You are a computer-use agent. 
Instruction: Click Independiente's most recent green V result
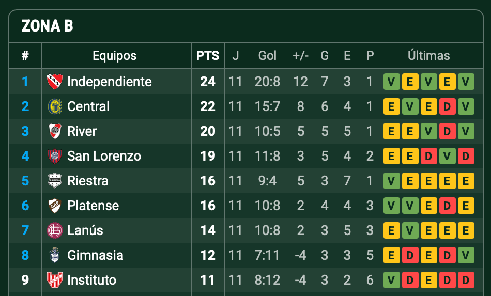pos(466,82)
